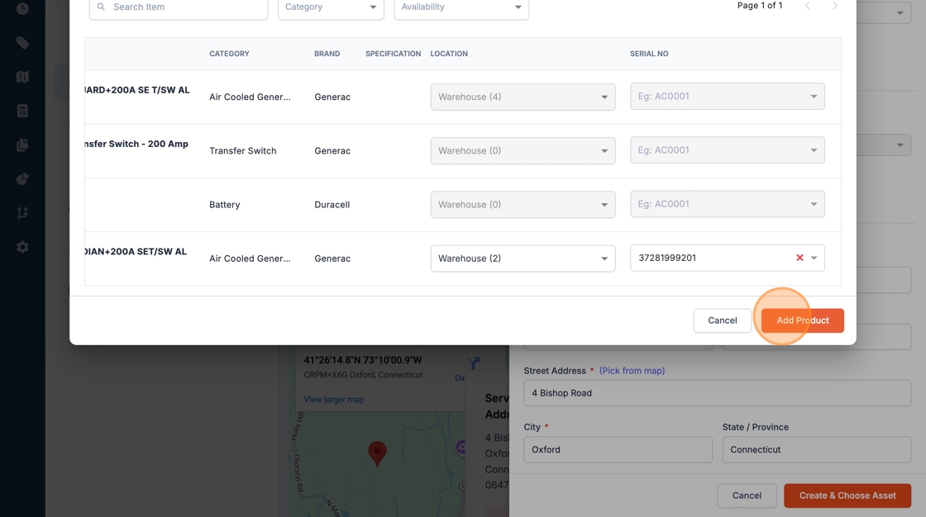Open the Warehouse (4) location dropdown
Viewport: 926px width, 517px height.
point(523,97)
